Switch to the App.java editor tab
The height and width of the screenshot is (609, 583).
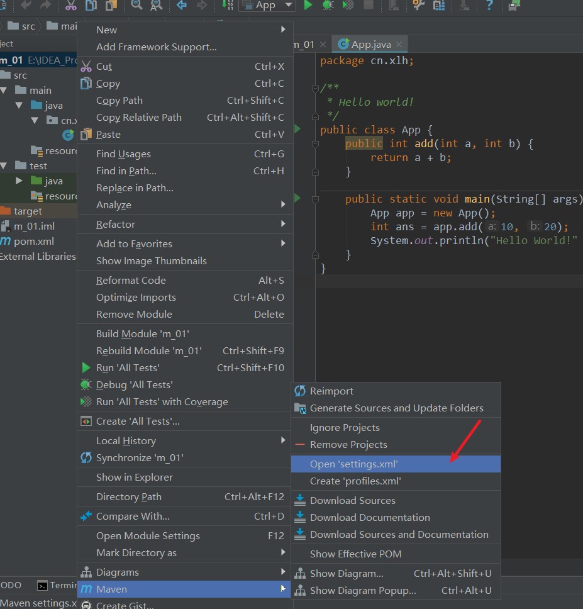click(370, 44)
